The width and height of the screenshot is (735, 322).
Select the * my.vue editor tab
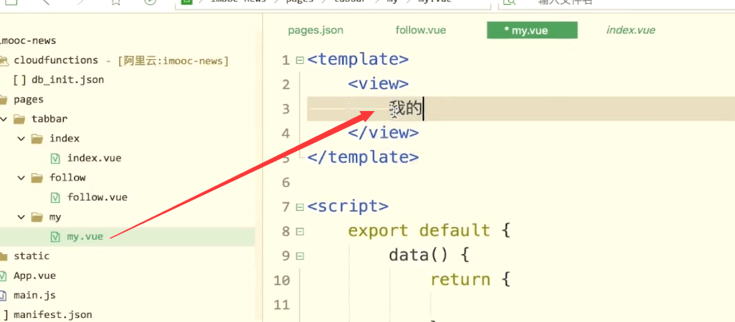click(x=532, y=30)
